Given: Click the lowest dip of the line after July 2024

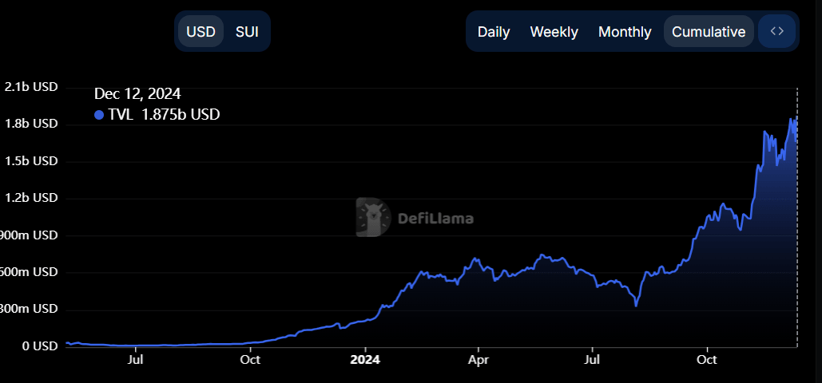Looking at the screenshot, I should click(x=636, y=305).
